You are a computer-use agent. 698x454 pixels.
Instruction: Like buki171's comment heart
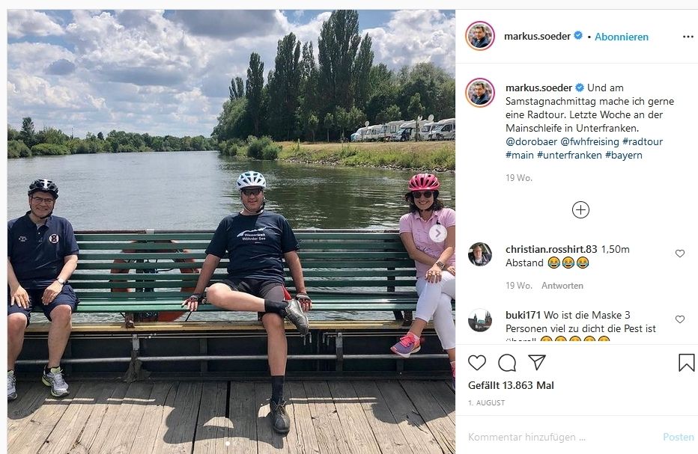(680, 319)
